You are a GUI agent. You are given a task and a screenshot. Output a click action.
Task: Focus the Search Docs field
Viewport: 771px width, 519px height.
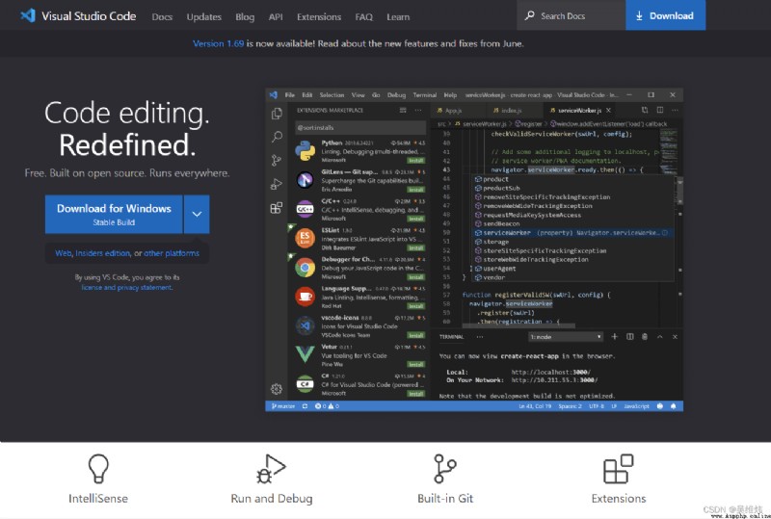[x=571, y=15]
